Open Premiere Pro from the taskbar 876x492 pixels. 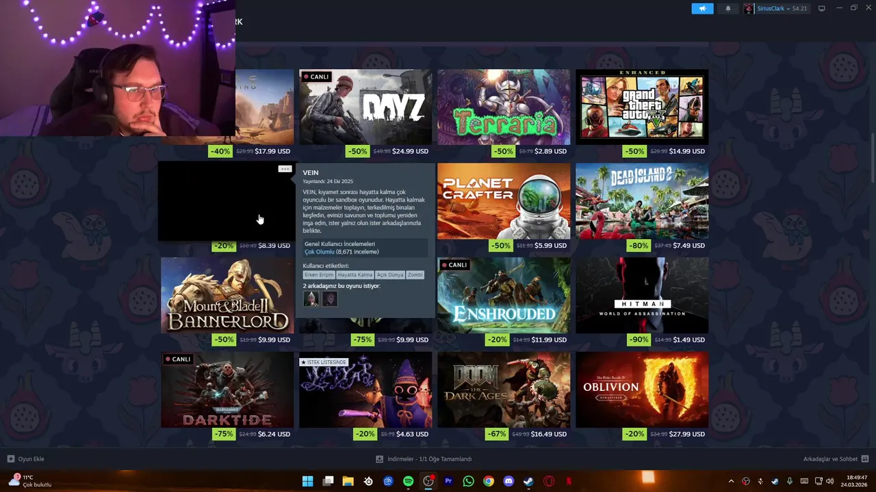tap(448, 481)
